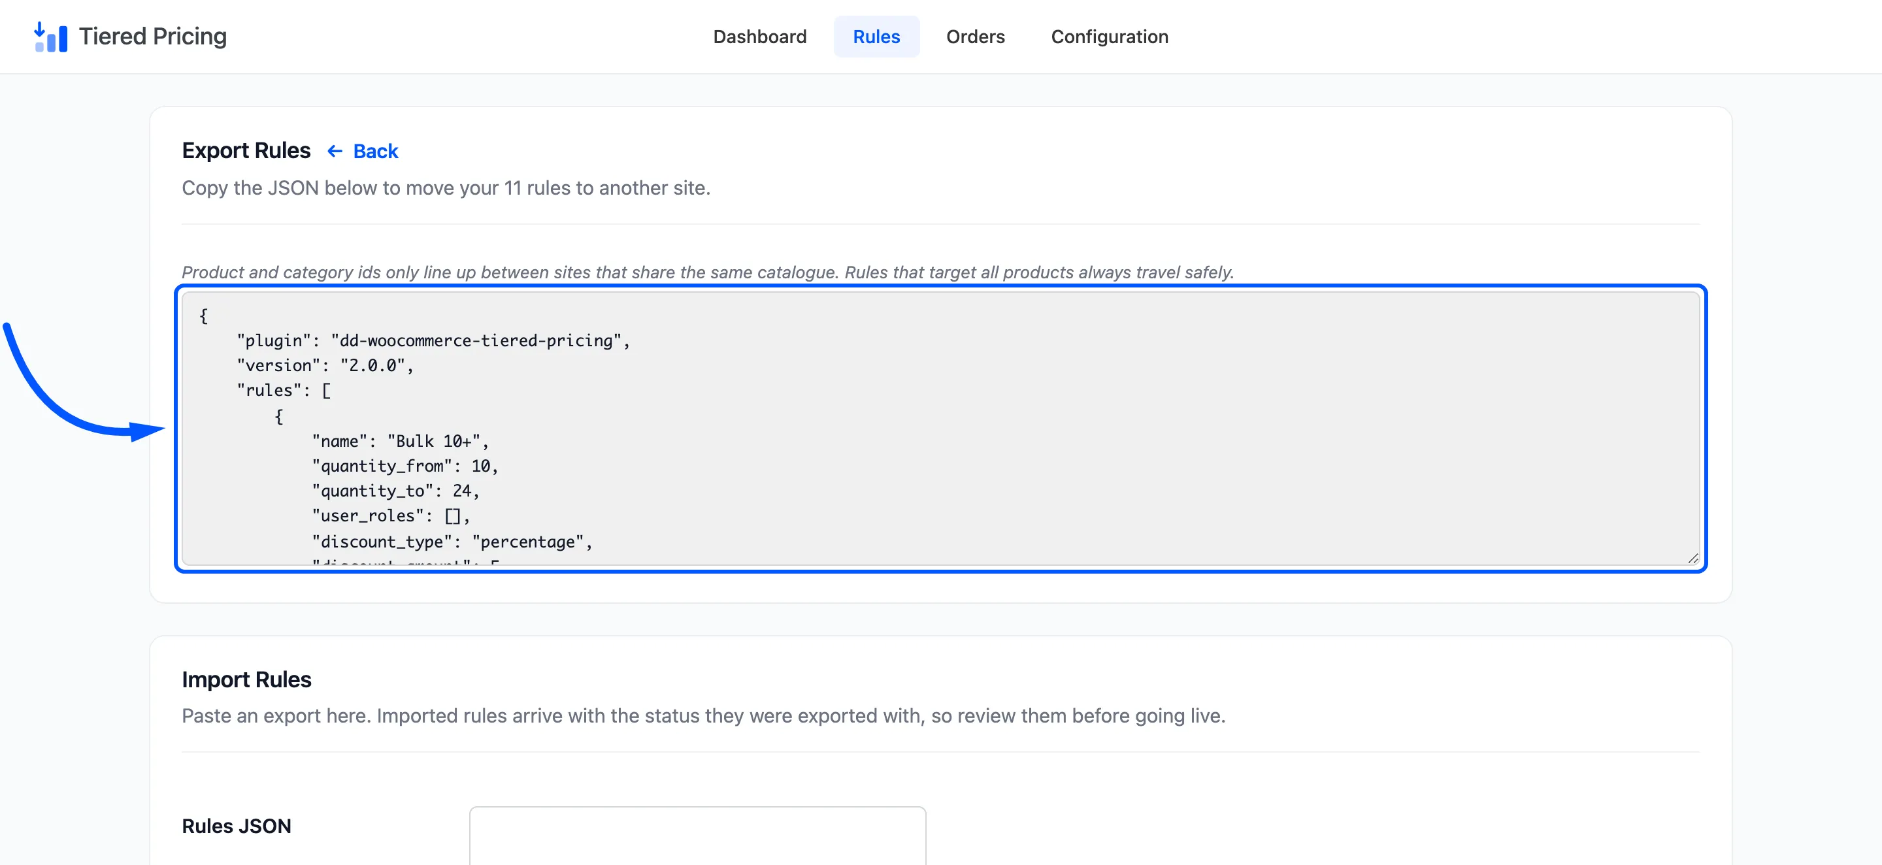Viewport: 1882px width, 865px height.
Task: Click the "discount_type": "percentage" line
Action: (452, 542)
